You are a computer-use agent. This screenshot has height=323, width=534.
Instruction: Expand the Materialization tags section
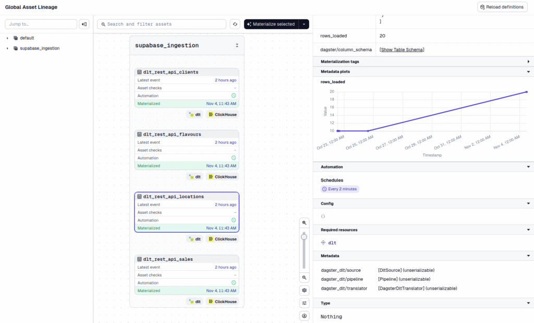528,62
